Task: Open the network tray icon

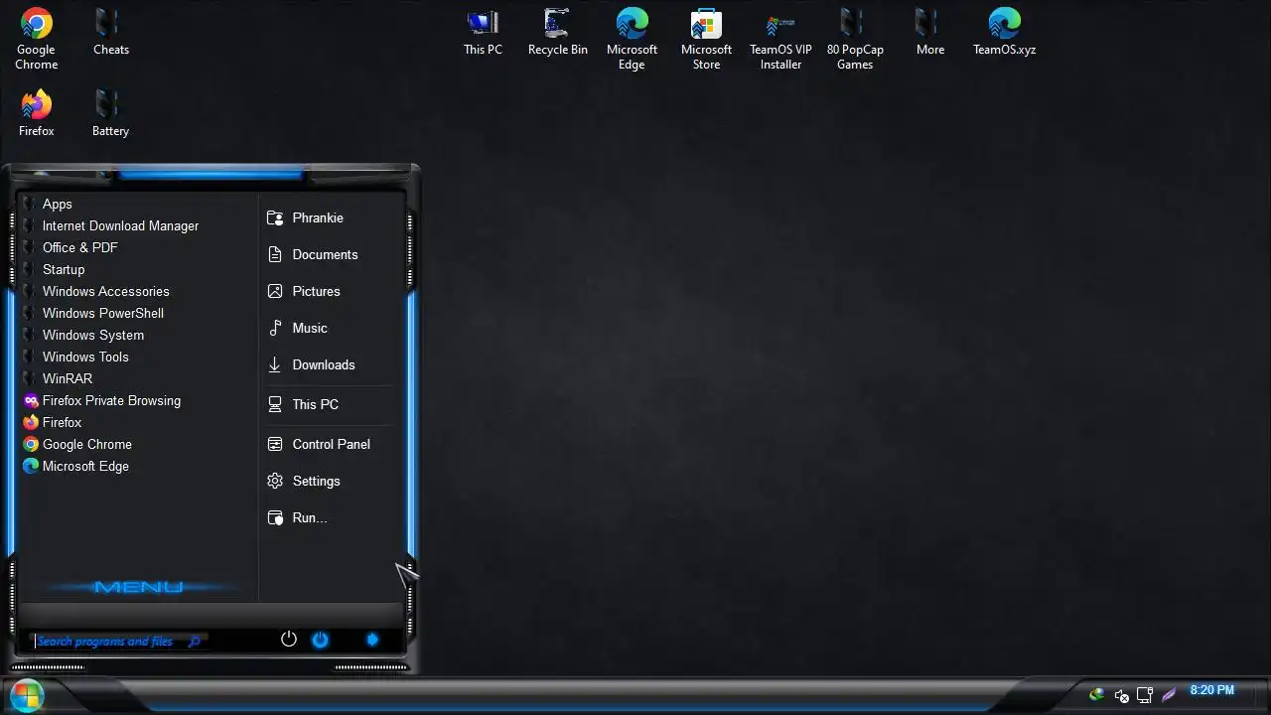Action: point(1145,695)
